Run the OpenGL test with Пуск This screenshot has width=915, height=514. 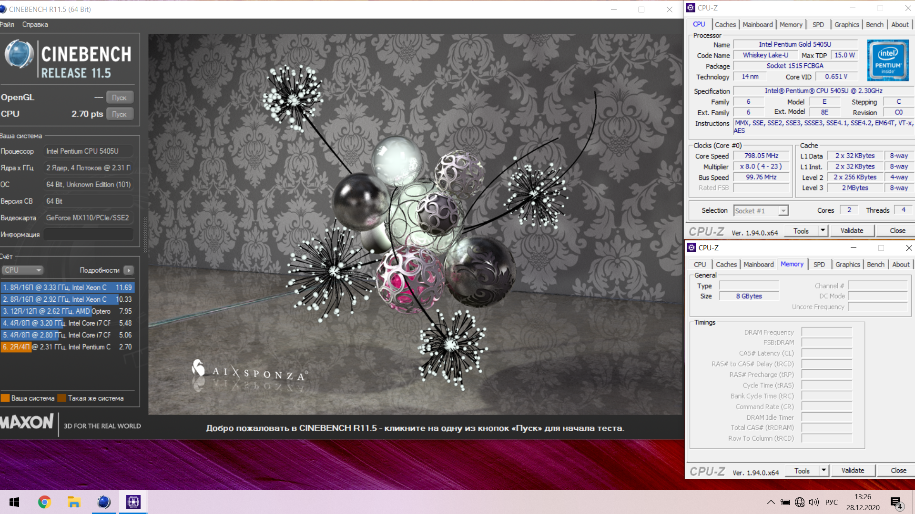click(120, 98)
